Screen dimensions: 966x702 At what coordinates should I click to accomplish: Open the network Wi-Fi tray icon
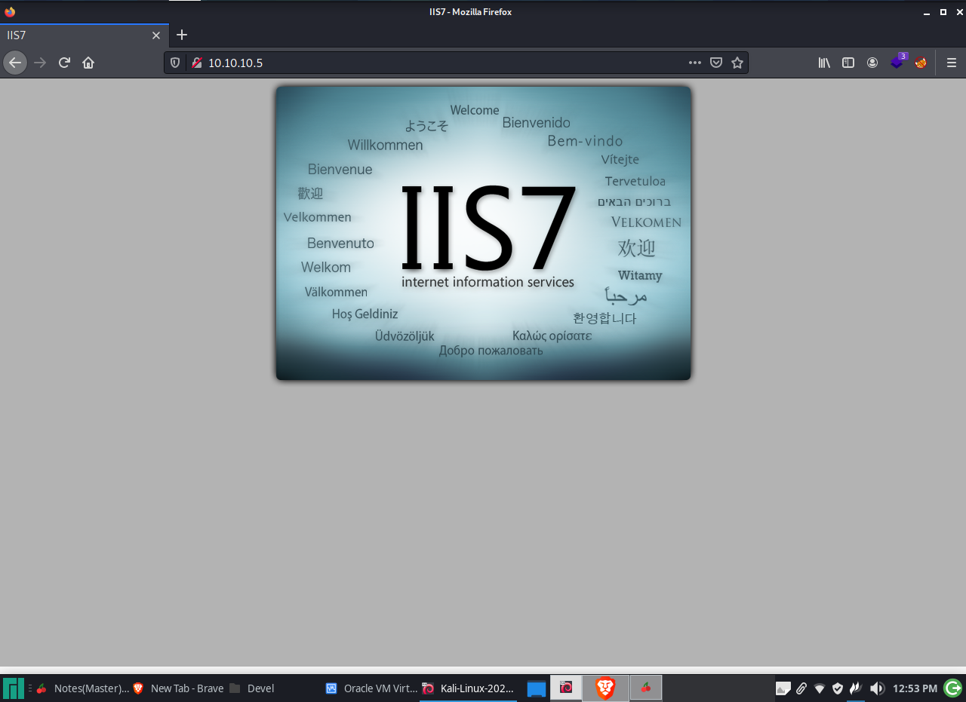(820, 688)
